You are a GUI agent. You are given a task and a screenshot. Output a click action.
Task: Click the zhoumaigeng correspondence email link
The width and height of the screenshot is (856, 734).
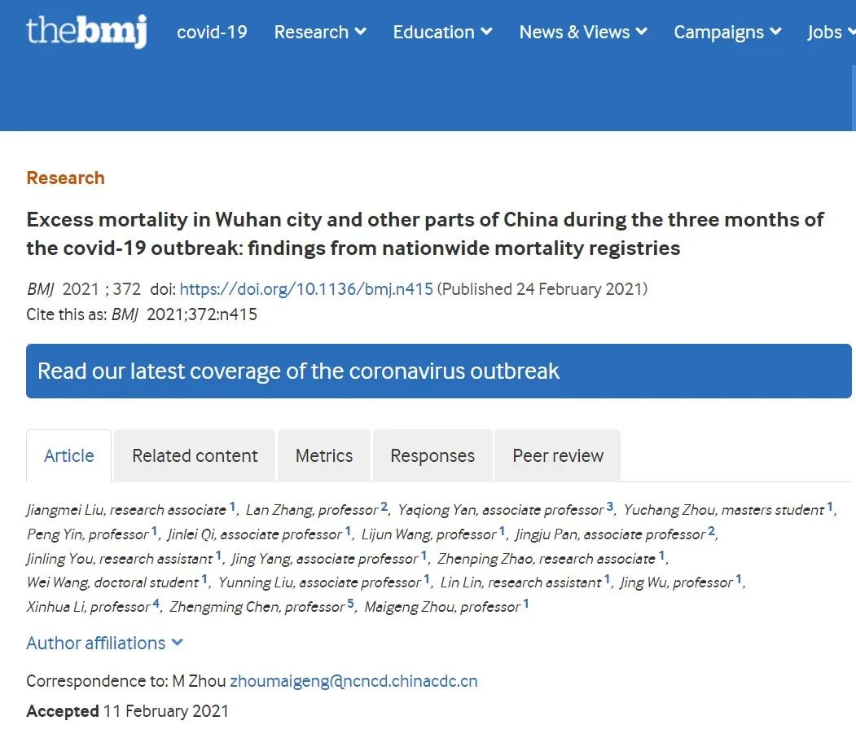click(x=353, y=681)
